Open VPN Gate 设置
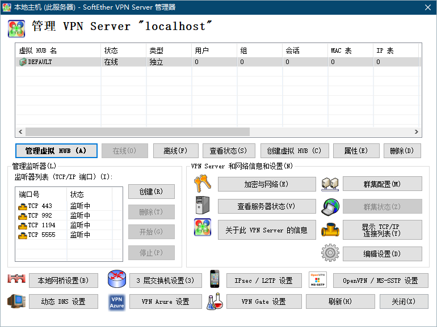 coord(264,301)
